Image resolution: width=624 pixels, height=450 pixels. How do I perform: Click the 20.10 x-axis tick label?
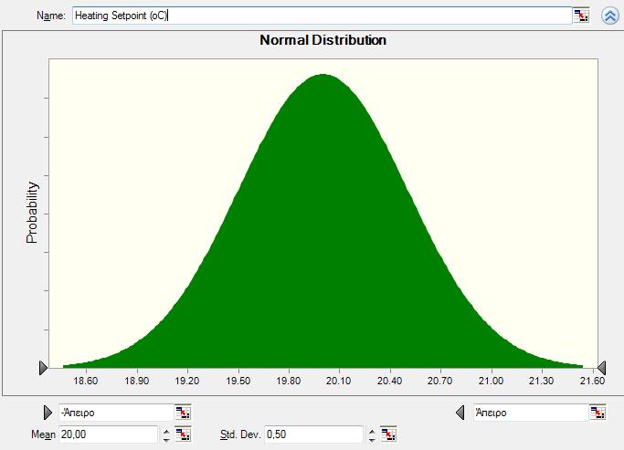[338, 381]
